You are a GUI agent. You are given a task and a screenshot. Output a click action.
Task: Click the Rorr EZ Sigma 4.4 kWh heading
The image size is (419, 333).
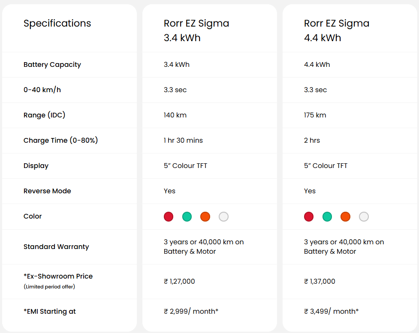pos(337,30)
